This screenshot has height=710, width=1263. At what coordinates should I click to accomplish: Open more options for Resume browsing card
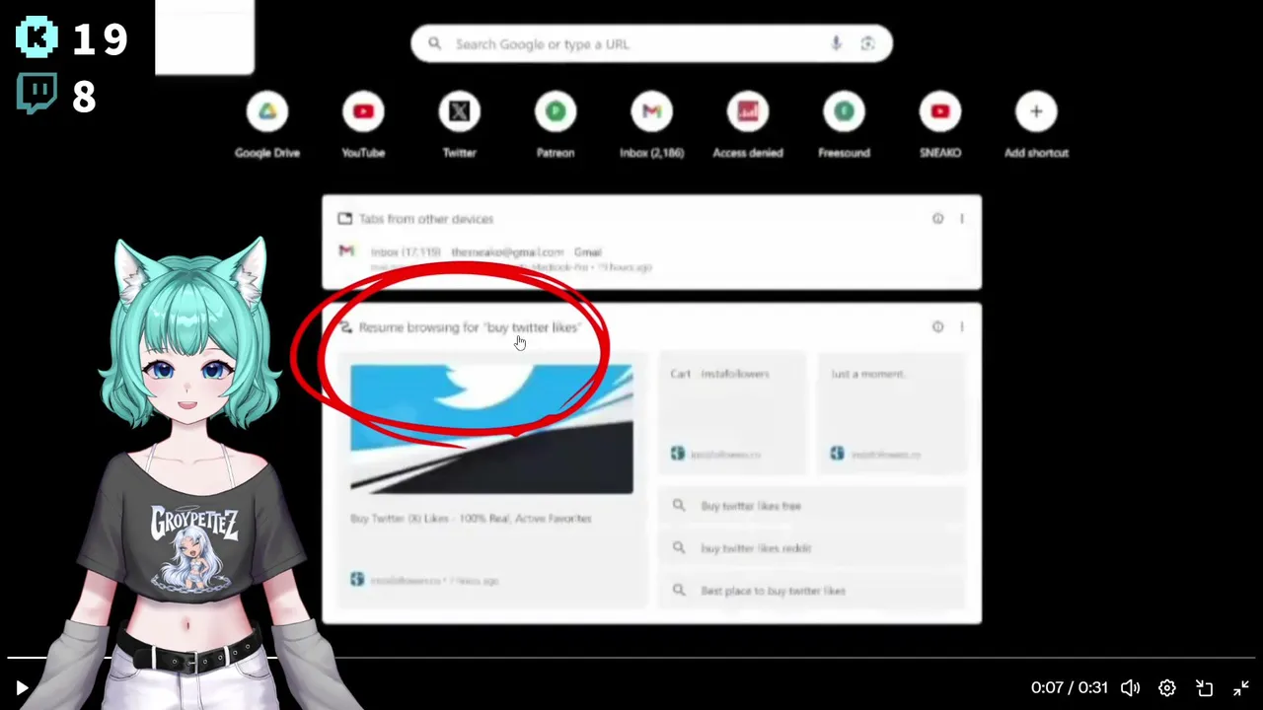tap(962, 326)
